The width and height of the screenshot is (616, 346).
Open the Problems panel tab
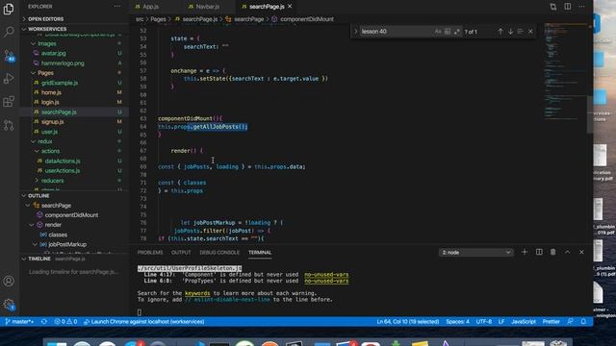(x=150, y=252)
